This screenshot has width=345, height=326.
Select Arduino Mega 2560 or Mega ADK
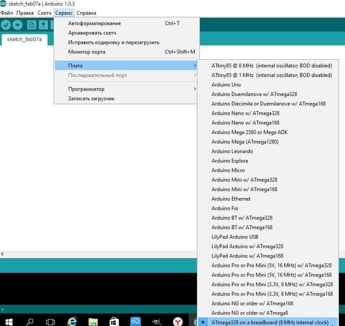268,132
